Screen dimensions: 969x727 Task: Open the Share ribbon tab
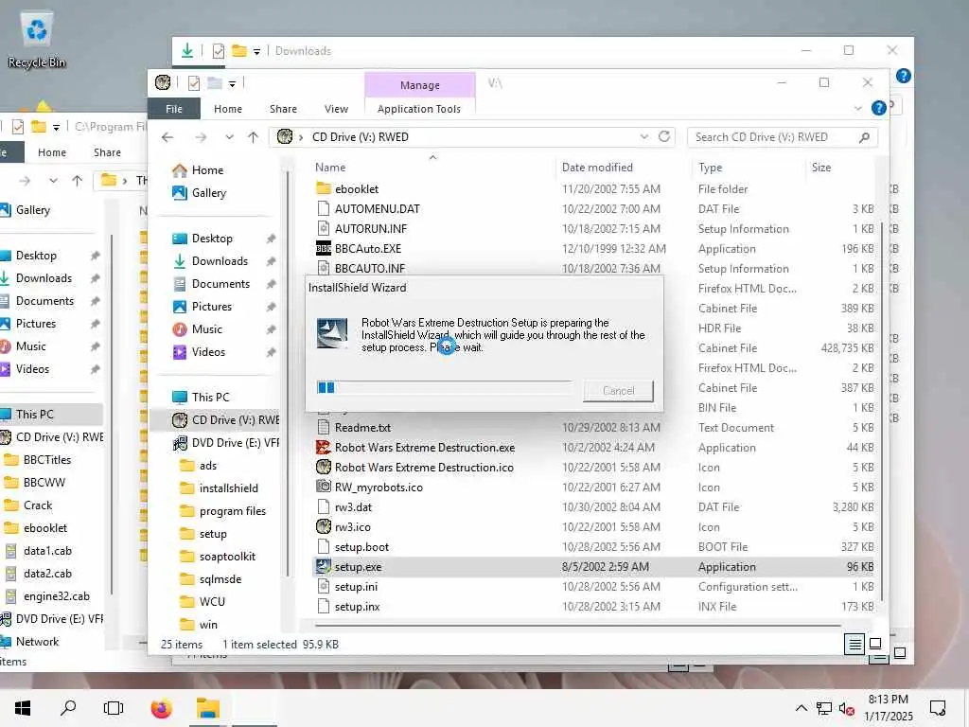(283, 109)
